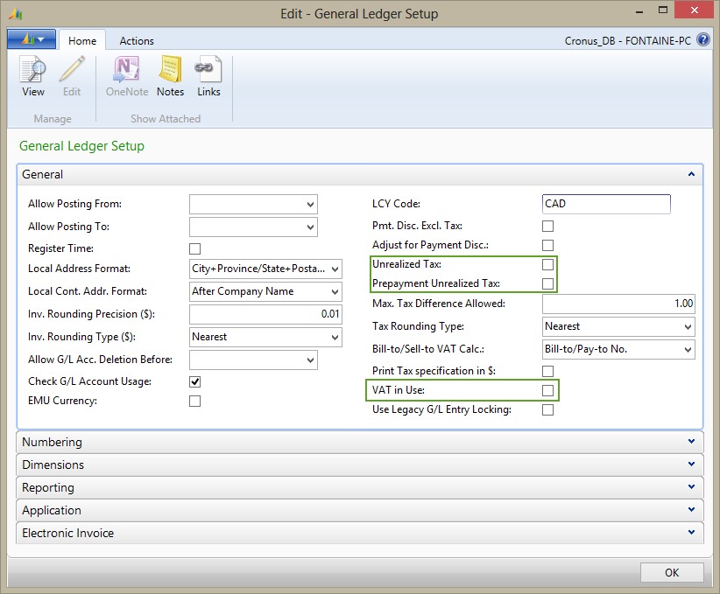
Task: Click the OK button
Action: [x=671, y=572]
